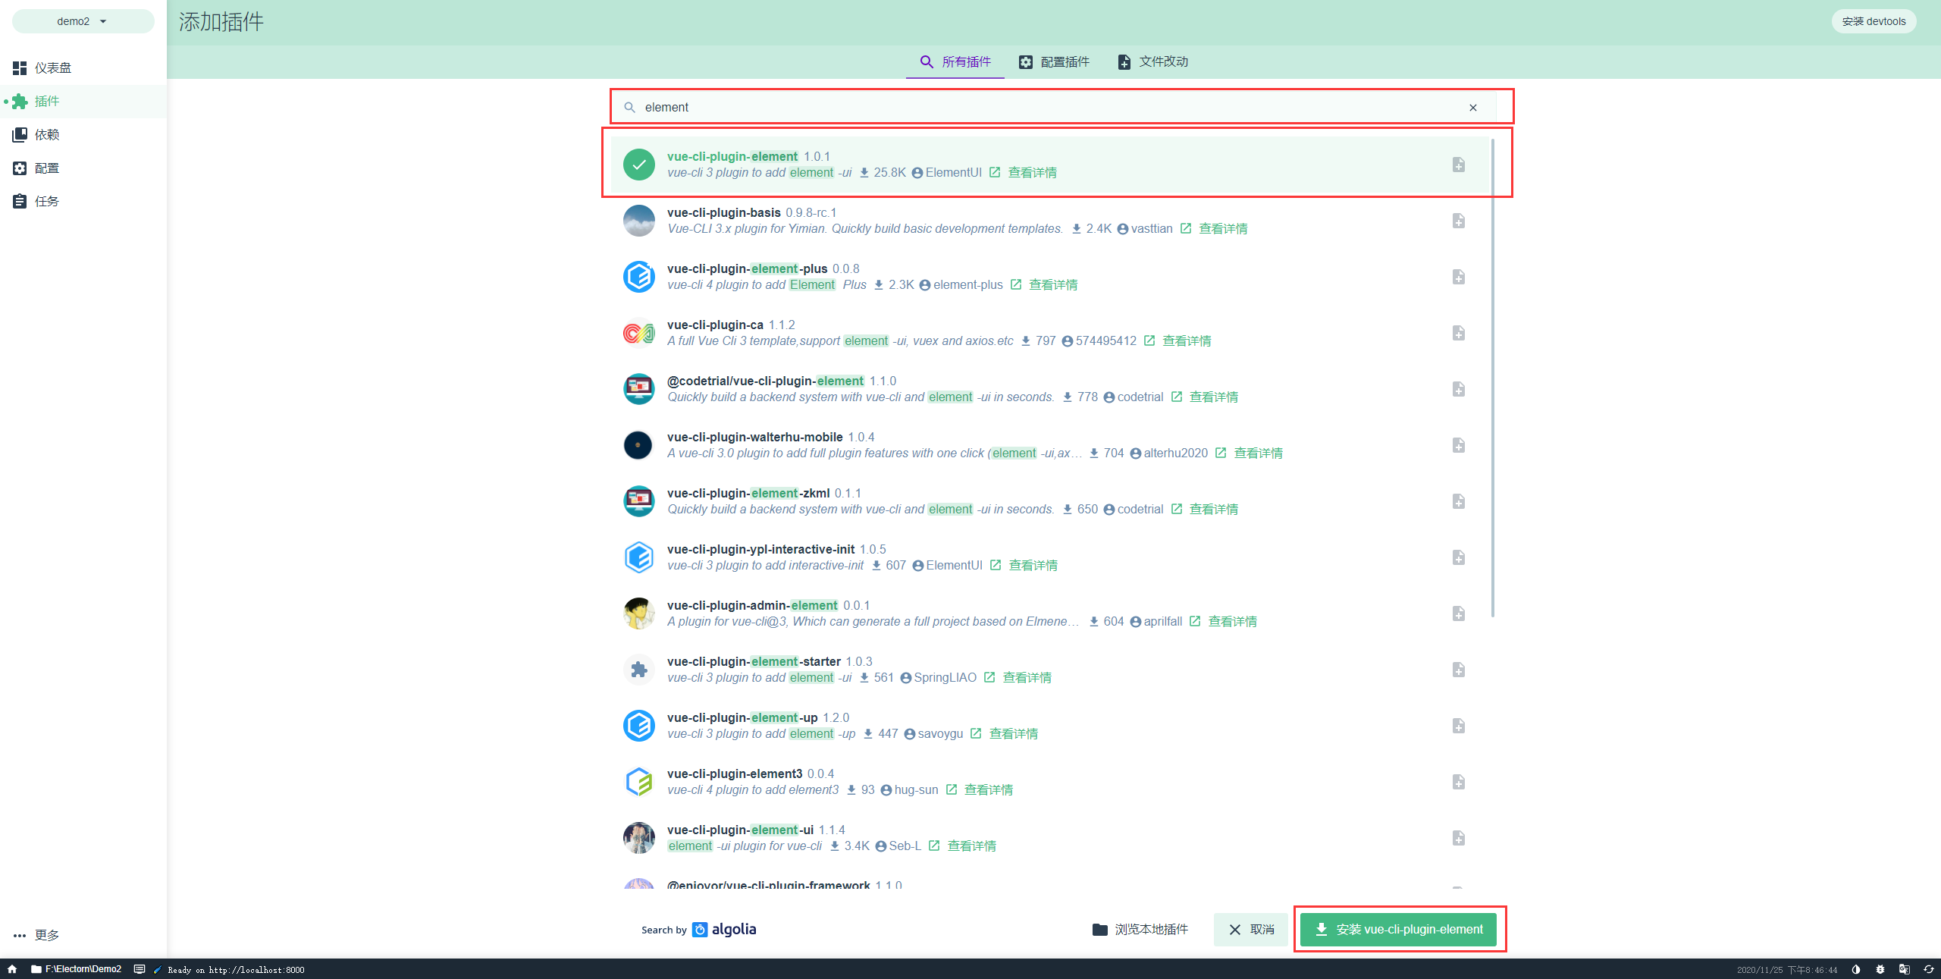Click add icon for vue-cli-plugin-element-zkml

1458,501
